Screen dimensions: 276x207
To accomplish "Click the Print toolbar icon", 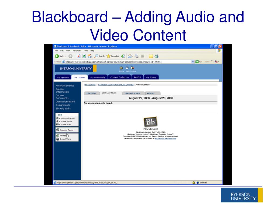I will click(x=137, y=56).
